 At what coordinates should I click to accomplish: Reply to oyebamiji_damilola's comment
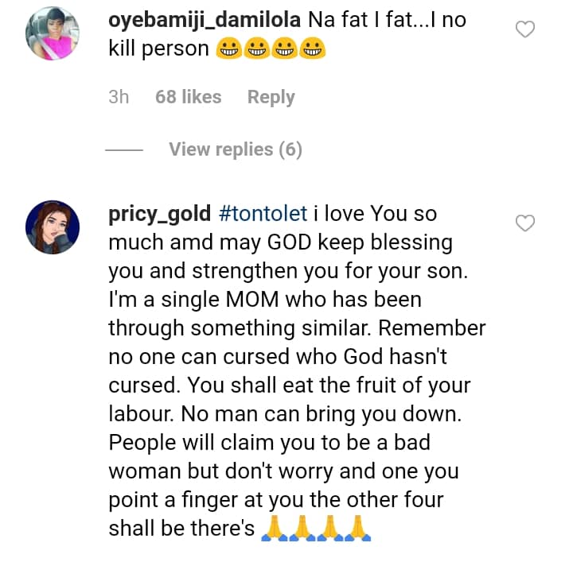coord(271,97)
